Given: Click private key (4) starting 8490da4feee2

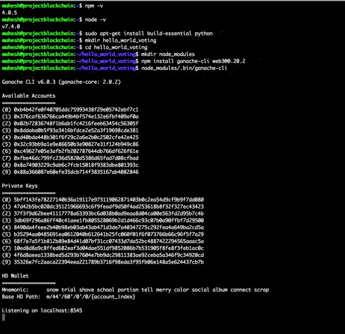Looking at the screenshot, I should point(109,228).
